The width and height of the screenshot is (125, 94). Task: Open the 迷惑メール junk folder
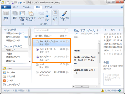pos(10,61)
